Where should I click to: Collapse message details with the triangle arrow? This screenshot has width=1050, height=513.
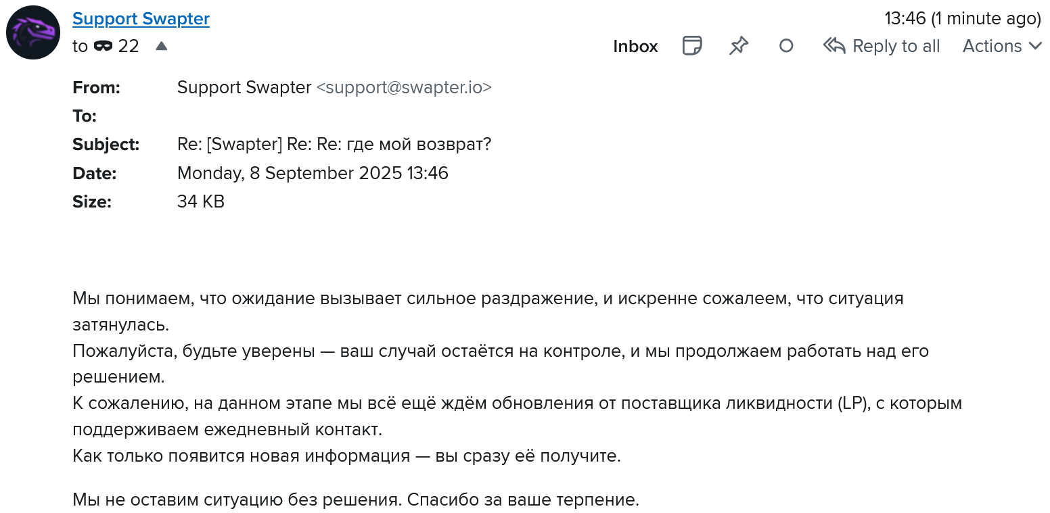tap(161, 46)
